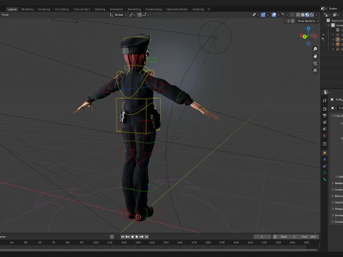Switch to wireframe viewport shading
Viewport: 343px width, 257px height.
pos(298,15)
